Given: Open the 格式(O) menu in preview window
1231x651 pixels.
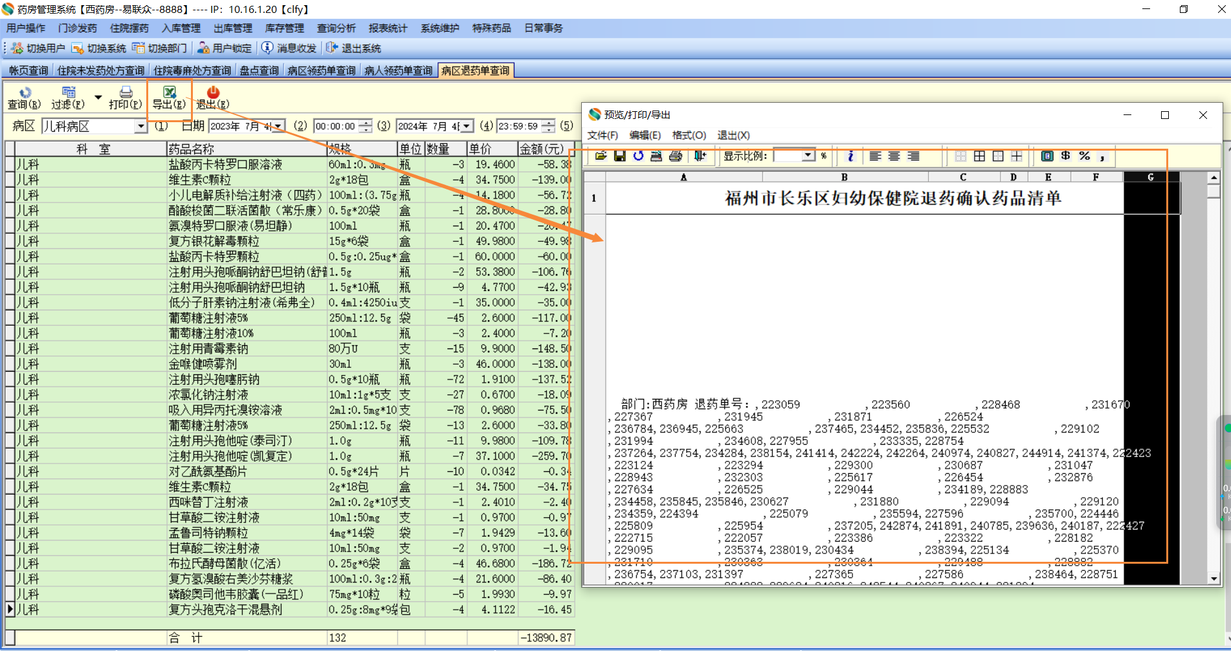Looking at the screenshot, I should [689, 135].
